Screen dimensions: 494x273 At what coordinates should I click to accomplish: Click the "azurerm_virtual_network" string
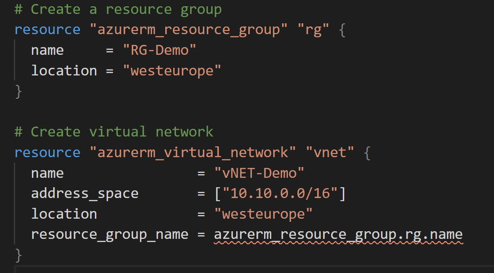pyautogui.click(x=193, y=153)
